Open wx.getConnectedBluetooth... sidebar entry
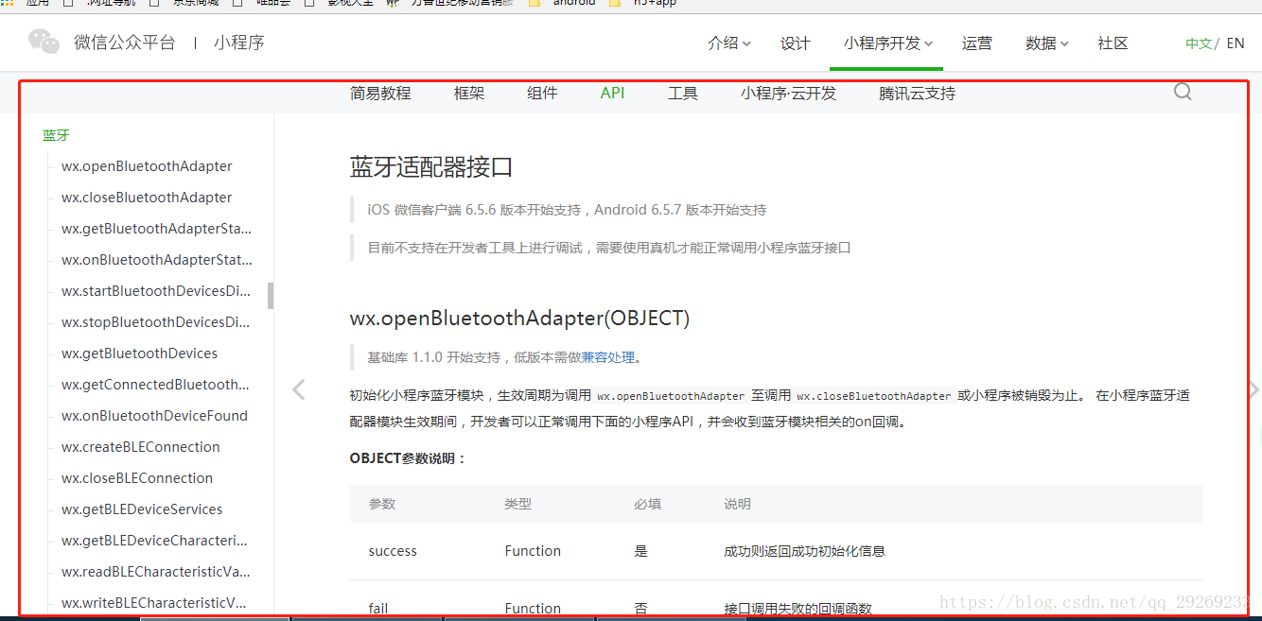 [155, 385]
